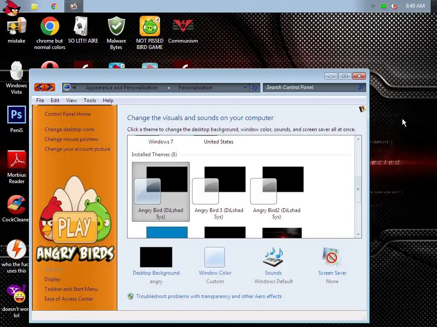Open the Windows Vista recycle bin icon
437x327 pixels.
click(17, 78)
